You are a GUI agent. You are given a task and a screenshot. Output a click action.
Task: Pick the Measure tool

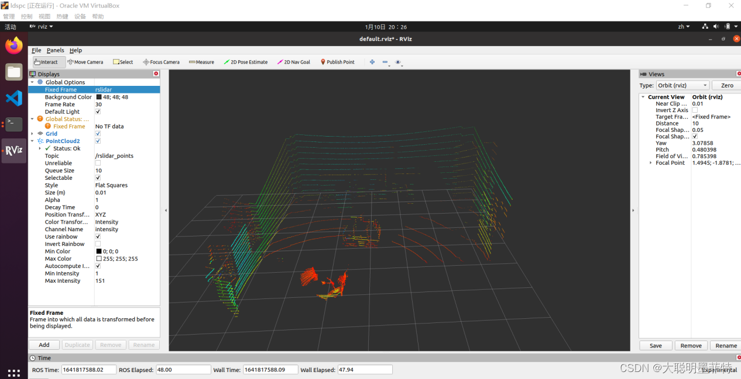201,62
